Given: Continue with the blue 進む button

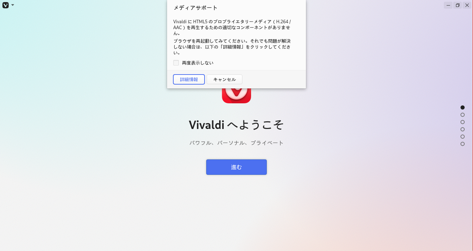Looking at the screenshot, I should [x=236, y=167].
